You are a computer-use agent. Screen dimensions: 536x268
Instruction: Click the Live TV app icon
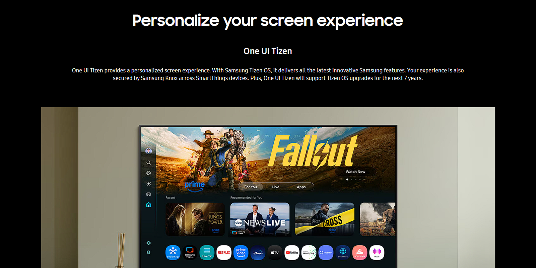pyautogui.click(x=207, y=252)
